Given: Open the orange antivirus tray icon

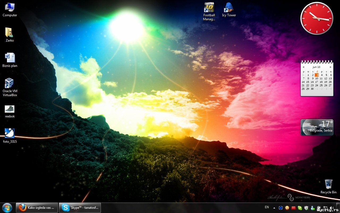Looking at the screenshot, I should [x=287, y=208].
